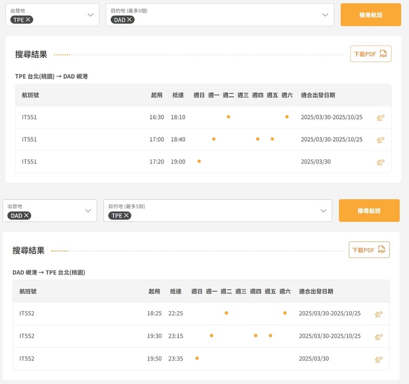The height and width of the screenshot is (384, 409).
Task: Select departure time 18:25 of IT552
Action: pos(154,313)
